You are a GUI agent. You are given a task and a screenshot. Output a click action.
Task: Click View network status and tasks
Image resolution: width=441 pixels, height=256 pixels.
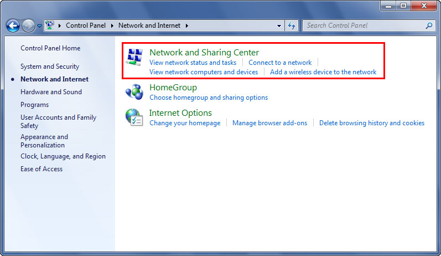(x=193, y=63)
